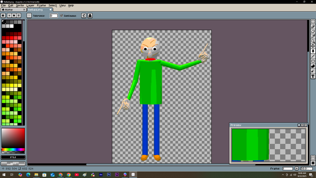The image size is (316, 178).
Task: Click the vertical palette scrollbar
Action: [24, 31]
